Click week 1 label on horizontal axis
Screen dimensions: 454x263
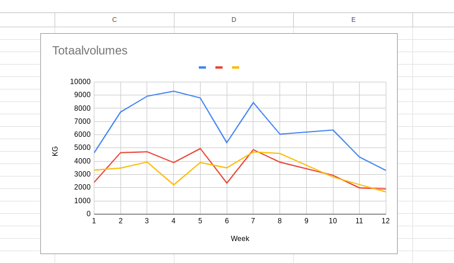point(94,221)
